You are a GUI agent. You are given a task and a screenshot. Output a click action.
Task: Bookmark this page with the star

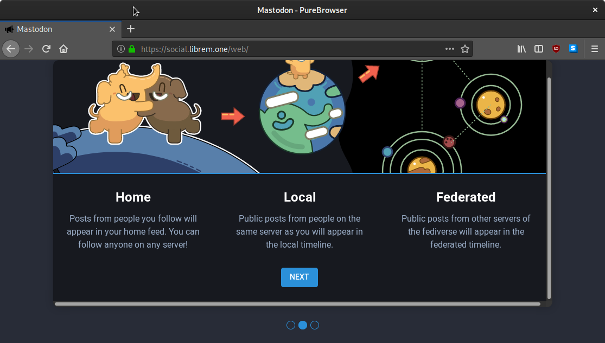tap(465, 49)
